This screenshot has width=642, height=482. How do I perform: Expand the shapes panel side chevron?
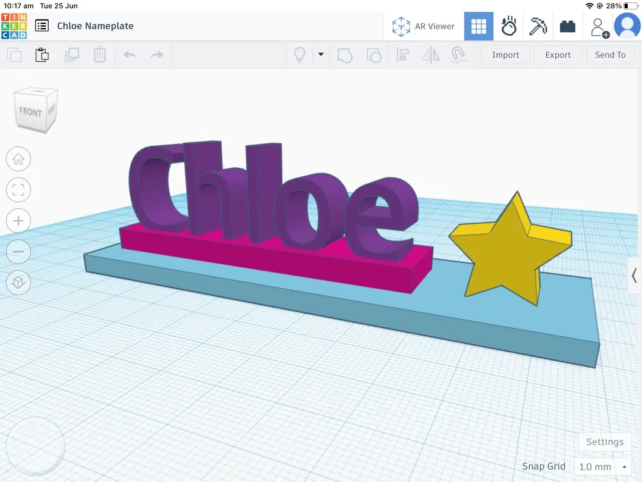pyautogui.click(x=634, y=275)
